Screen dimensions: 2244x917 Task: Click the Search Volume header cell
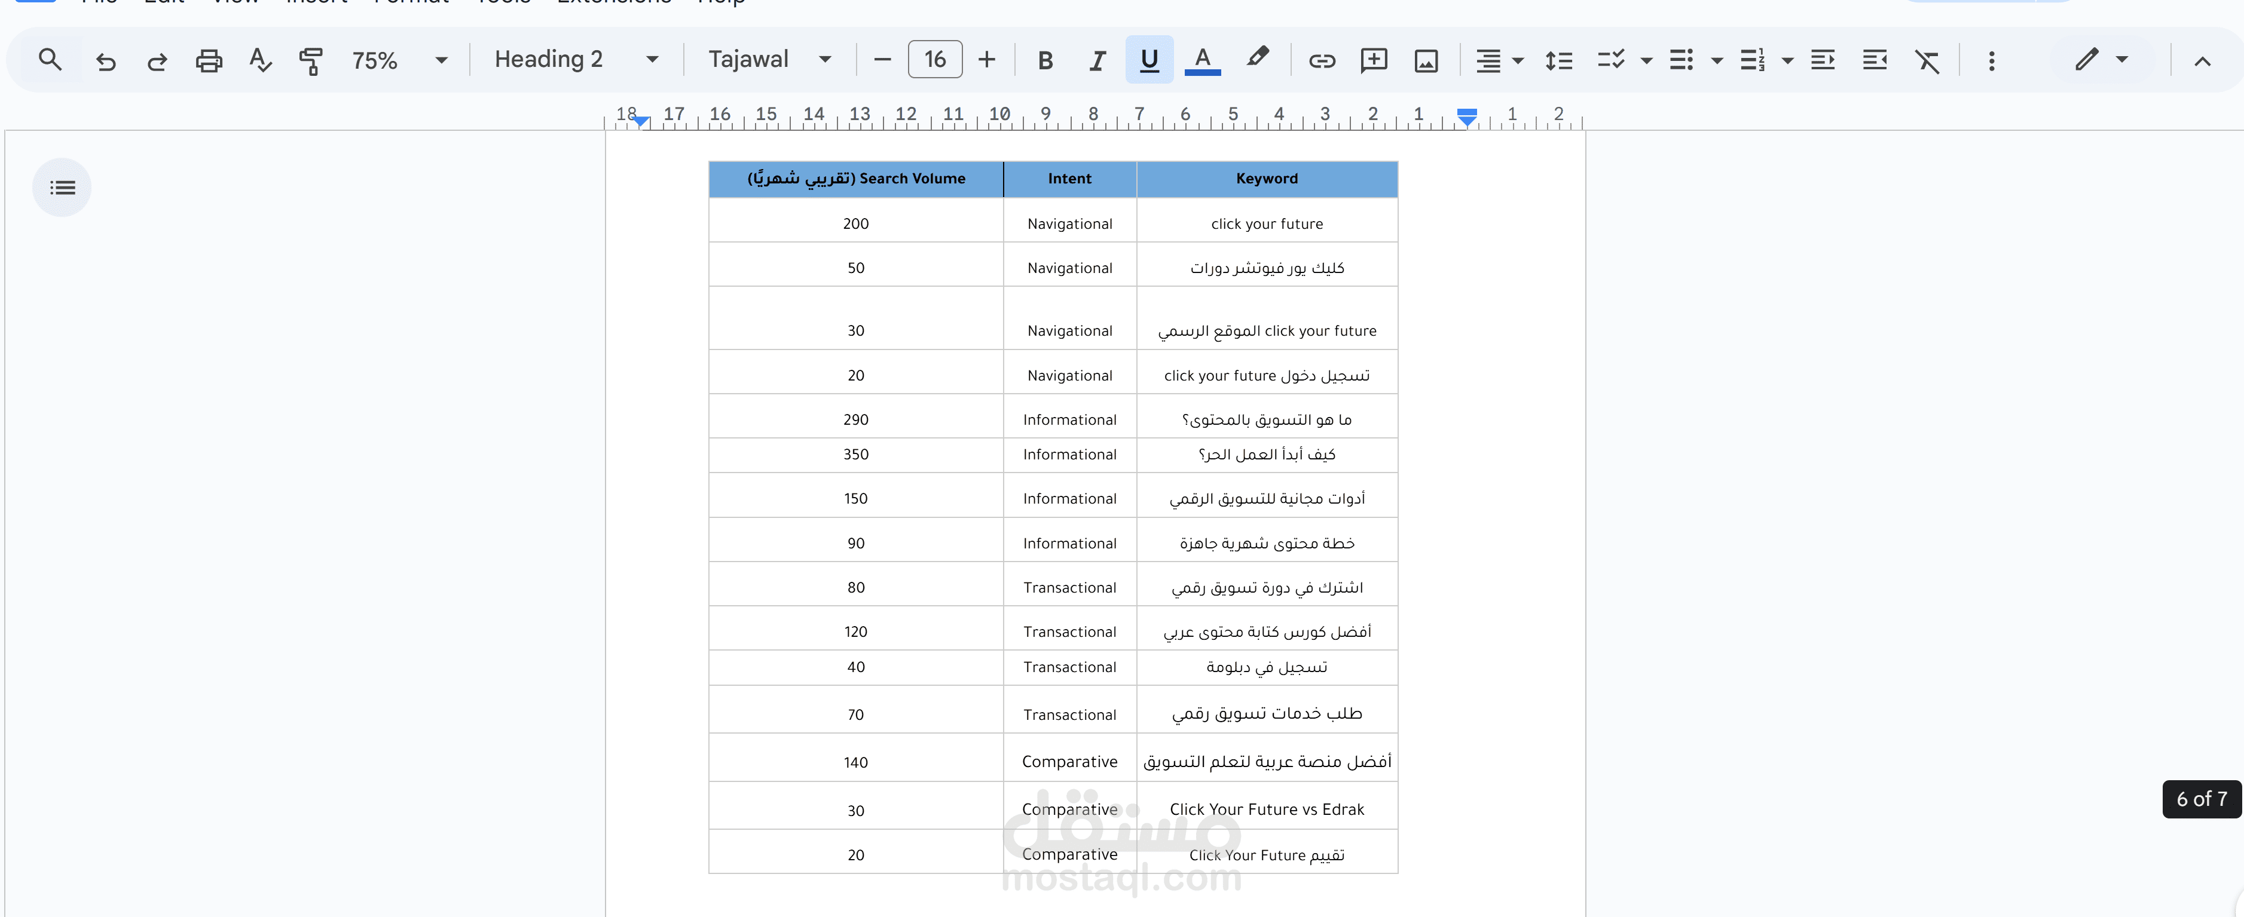(x=857, y=179)
